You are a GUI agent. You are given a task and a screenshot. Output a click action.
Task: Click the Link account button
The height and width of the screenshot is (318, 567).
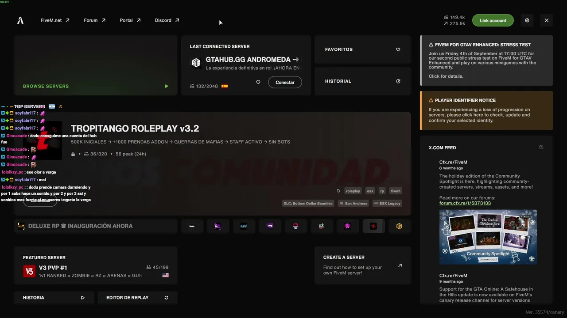[x=493, y=20]
